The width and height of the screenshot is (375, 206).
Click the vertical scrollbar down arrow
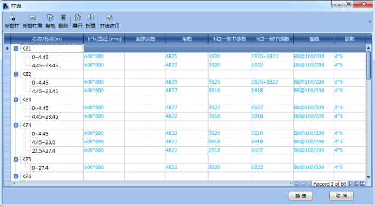(x=369, y=177)
